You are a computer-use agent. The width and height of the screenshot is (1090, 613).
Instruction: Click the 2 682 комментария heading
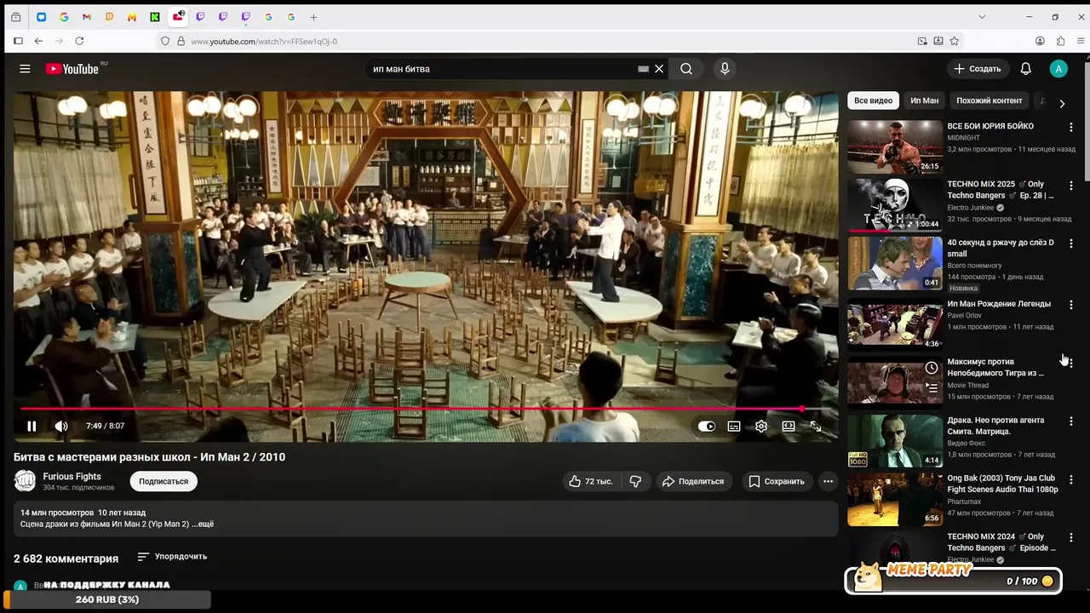click(66, 559)
